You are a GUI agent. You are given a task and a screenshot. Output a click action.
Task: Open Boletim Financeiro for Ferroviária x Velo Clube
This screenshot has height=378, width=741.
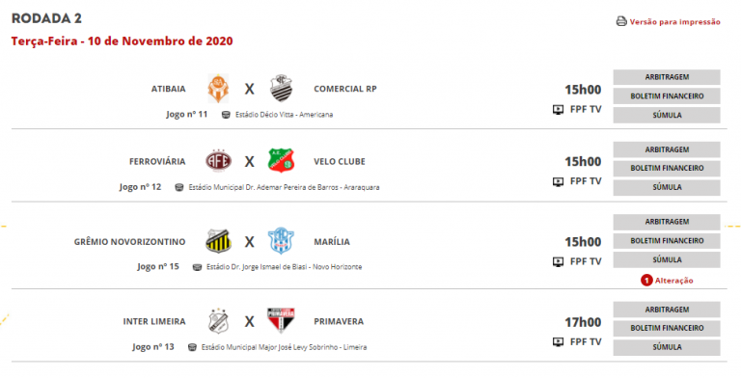tap(667, 168)
